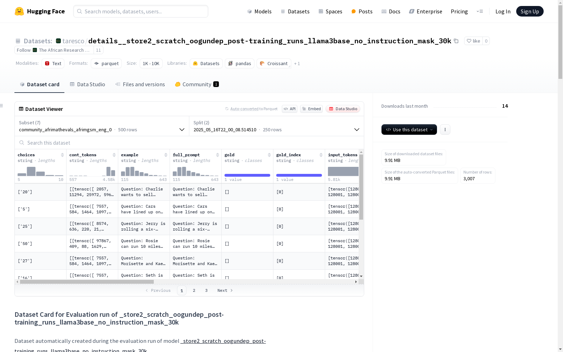Follow The African Research organization
The width and height of the screenshot is (563, 352).
(24, 50)
